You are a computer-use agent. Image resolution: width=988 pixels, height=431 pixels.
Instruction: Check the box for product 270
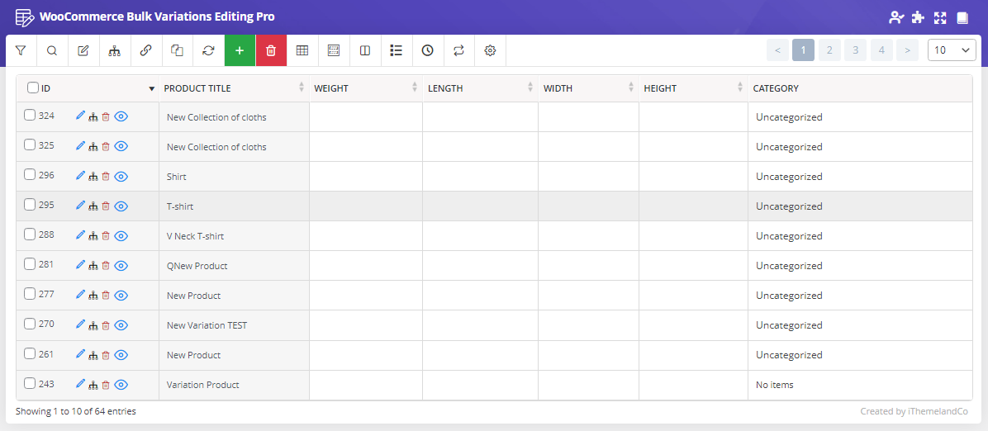click(x=30, y=324)
